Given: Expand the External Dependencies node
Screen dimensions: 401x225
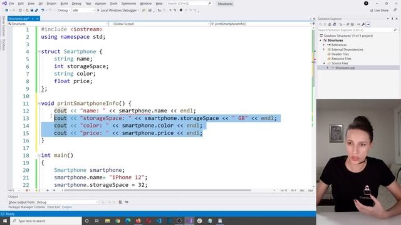Looking at the screenshot, I should [x=324, y=49].
